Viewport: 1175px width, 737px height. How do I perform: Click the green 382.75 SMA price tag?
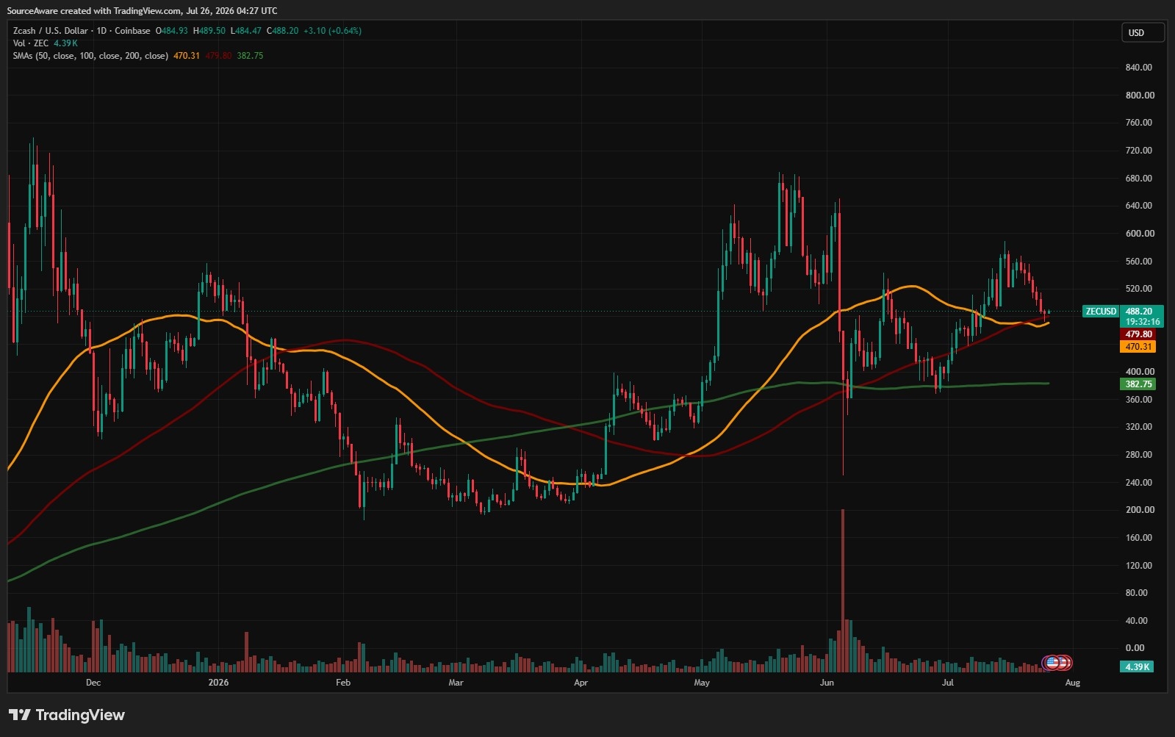1138,384
